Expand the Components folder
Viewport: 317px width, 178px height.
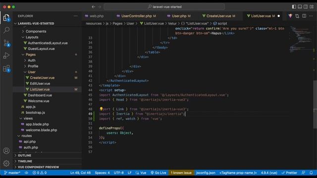coord(36,31)
